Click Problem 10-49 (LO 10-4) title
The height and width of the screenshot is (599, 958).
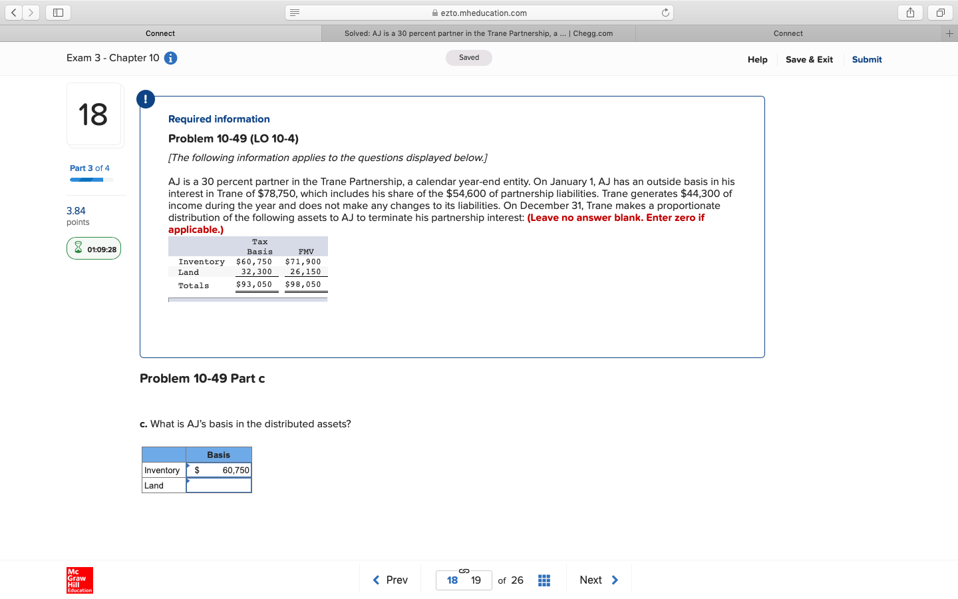[x=234, y=138]
